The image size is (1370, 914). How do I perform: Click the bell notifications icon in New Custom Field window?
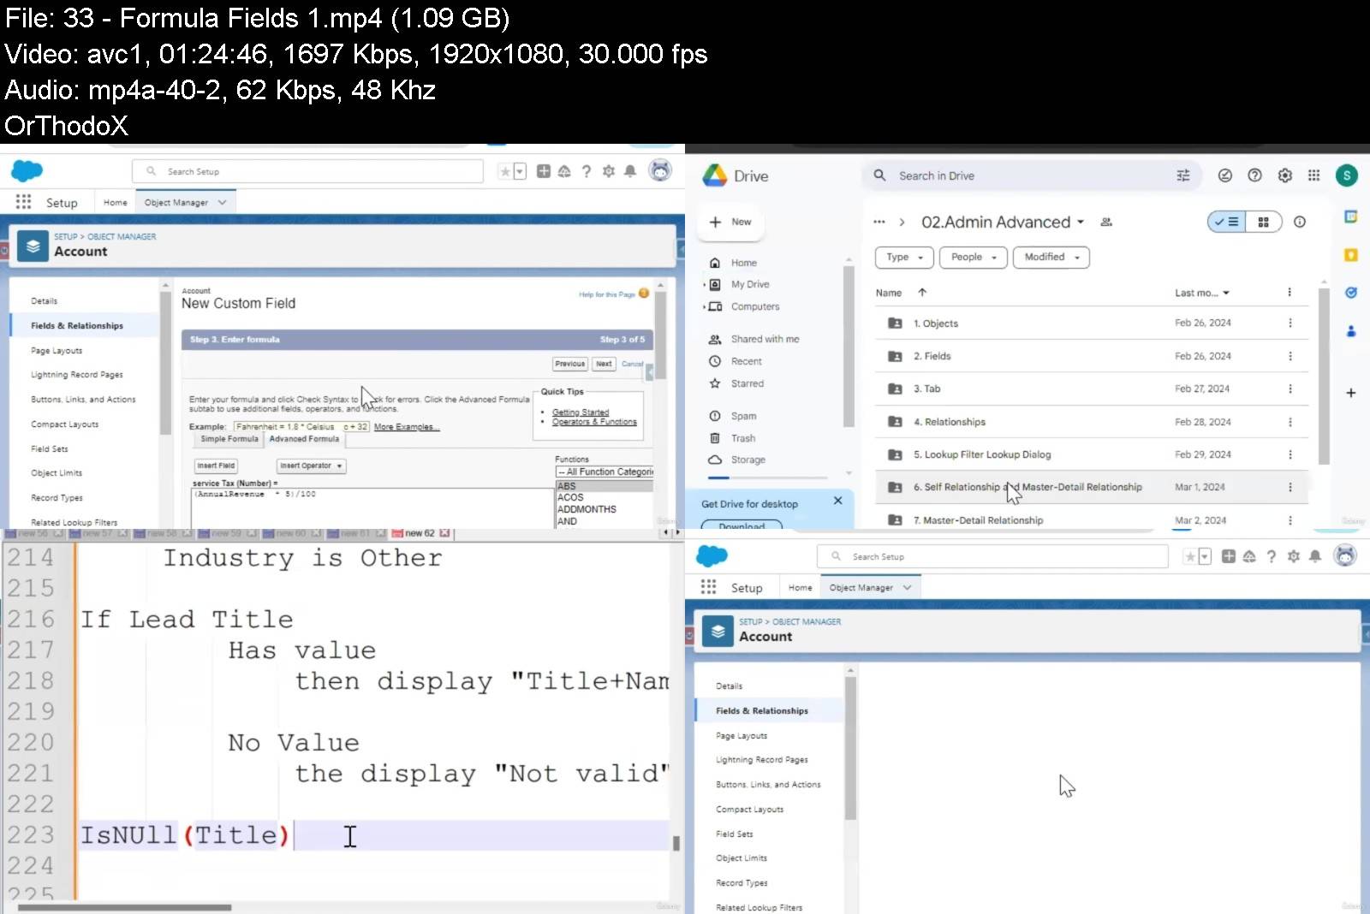[x=630, y=171]
